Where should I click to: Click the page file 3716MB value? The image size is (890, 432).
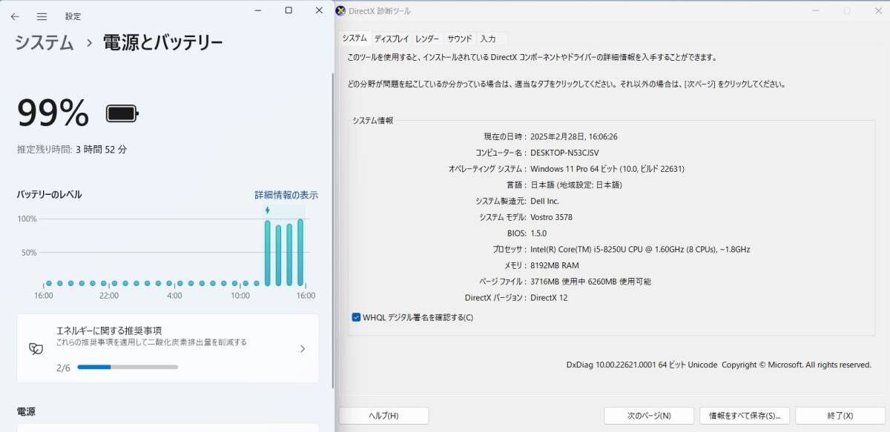pos(591,282)
